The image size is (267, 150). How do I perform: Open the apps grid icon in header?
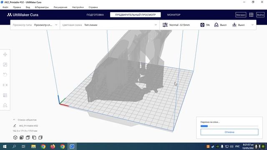click(x=251, y=15)
